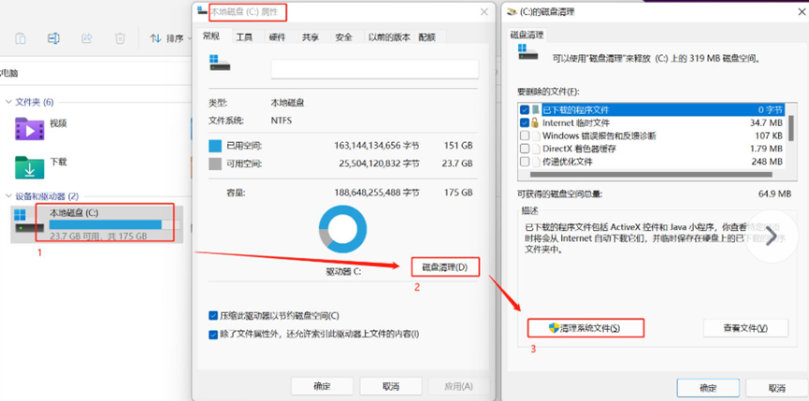Click the 64.9 MB total space value
Image resolution: width=809 pixels, height=401 pixels.
(x=774, y=194)
